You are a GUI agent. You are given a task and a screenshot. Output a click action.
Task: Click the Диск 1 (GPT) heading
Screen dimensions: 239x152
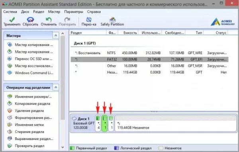(85, 43)
